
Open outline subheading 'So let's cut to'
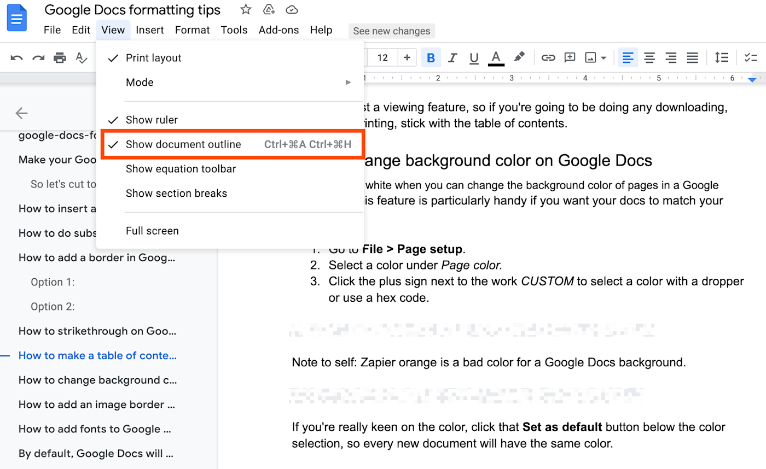63,184
